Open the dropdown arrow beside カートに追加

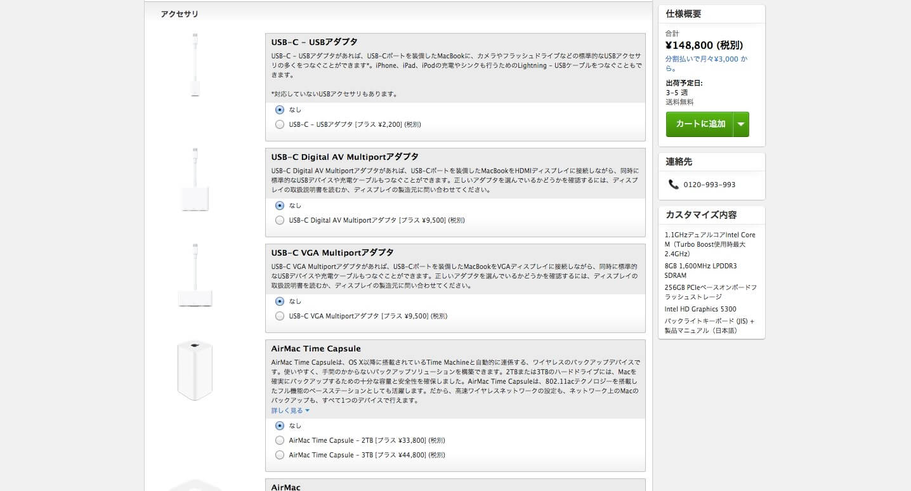pos(740,124)
